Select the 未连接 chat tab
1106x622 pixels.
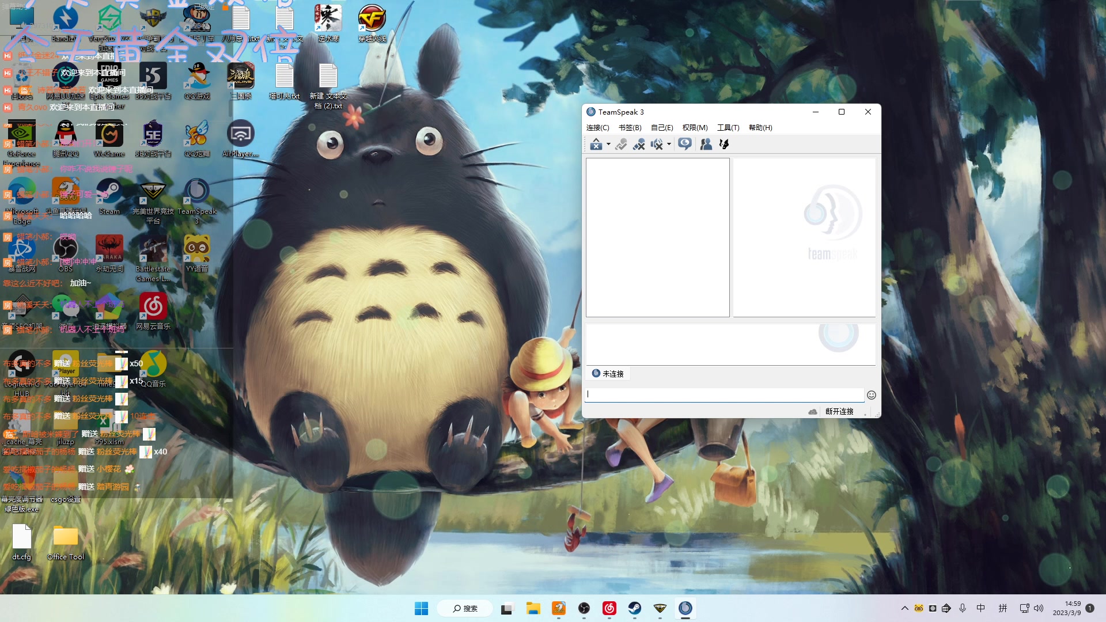[x=608, y=374]
